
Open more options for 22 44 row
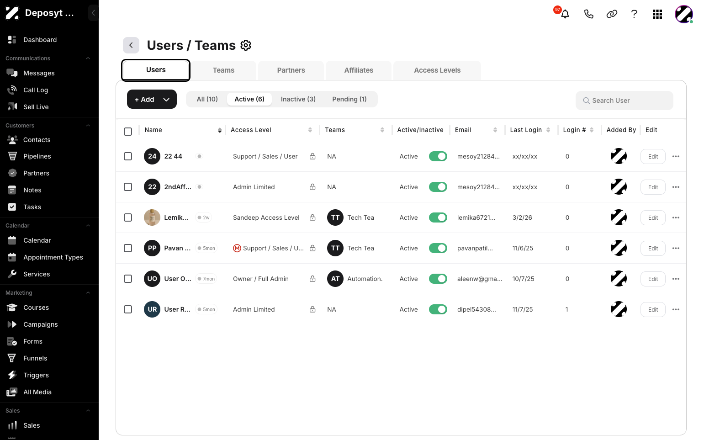676,156
